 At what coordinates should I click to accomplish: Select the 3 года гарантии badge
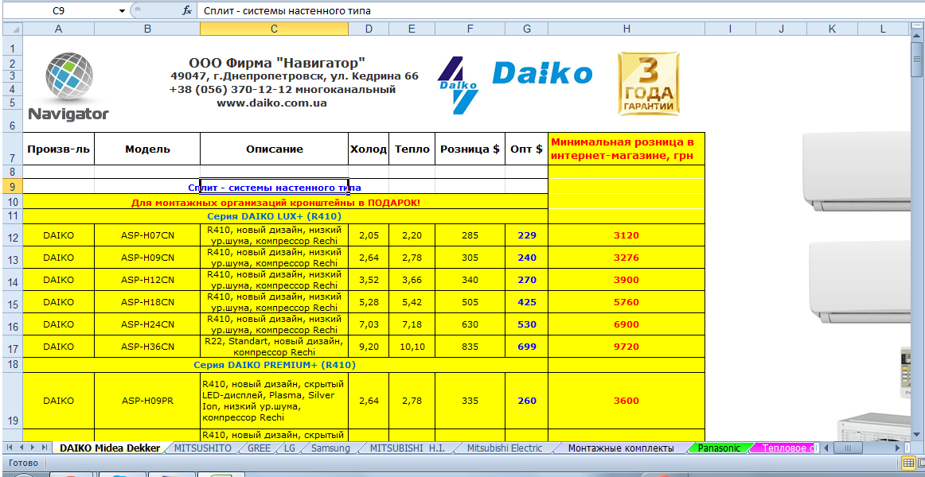click(x=649, y=83)
